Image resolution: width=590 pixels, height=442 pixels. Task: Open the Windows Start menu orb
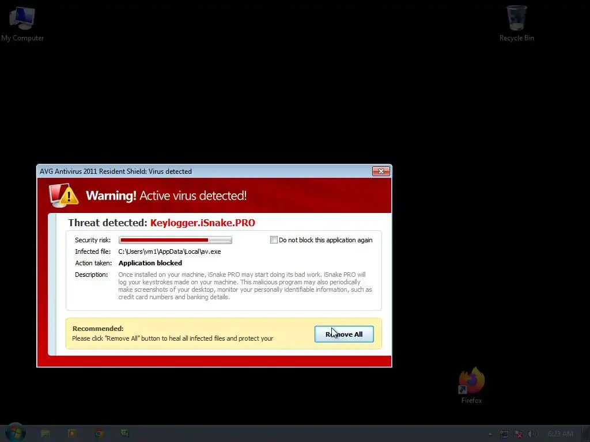(16, 433)
